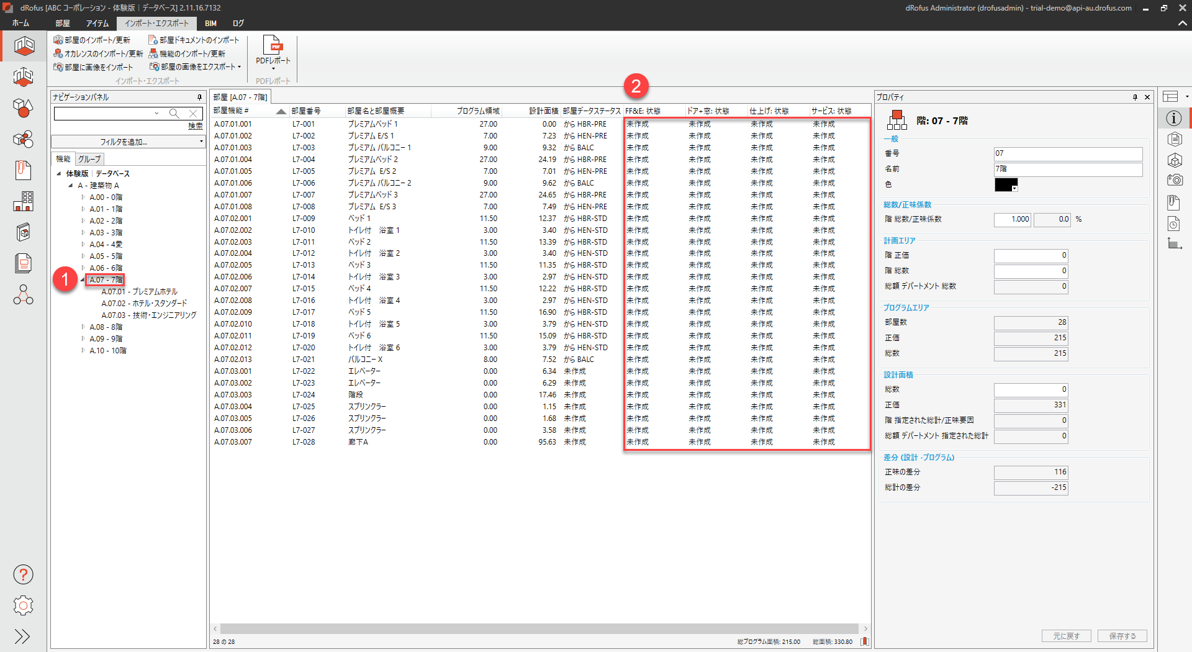Switch to the BIM ribbon tab

coord(210,24)
